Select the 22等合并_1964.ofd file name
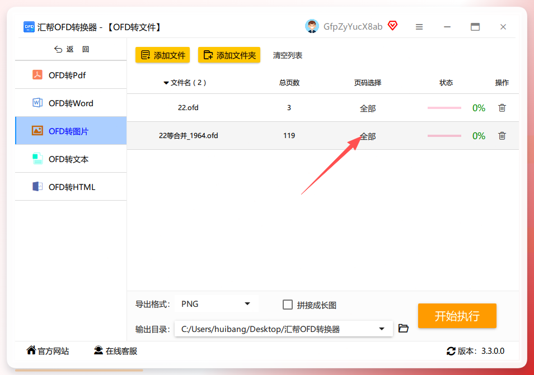The image size is (534, 375). click(188, 136)
